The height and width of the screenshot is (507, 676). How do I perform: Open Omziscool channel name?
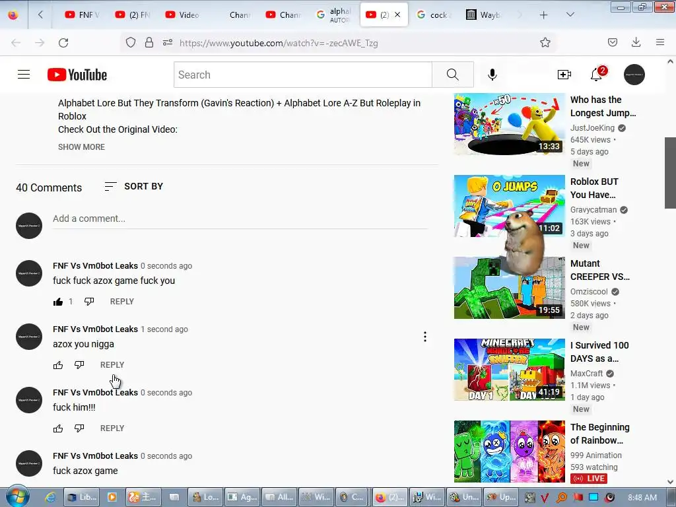tap(589, 291)
